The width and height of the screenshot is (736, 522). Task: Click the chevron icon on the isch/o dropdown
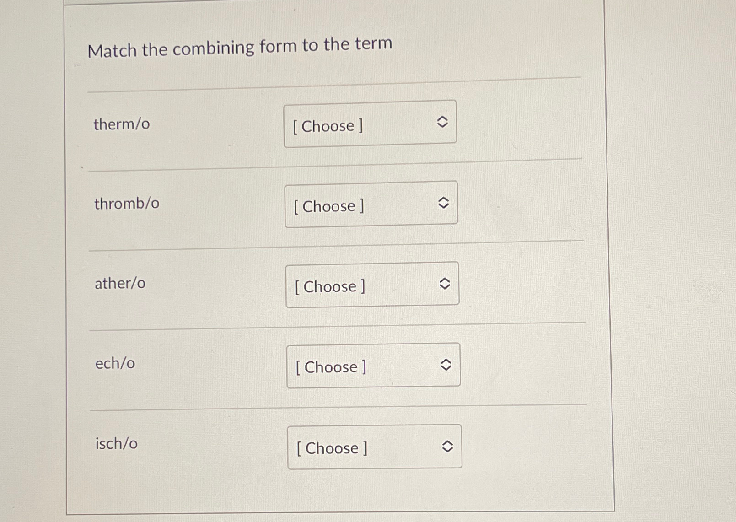(x=447, y=445)
